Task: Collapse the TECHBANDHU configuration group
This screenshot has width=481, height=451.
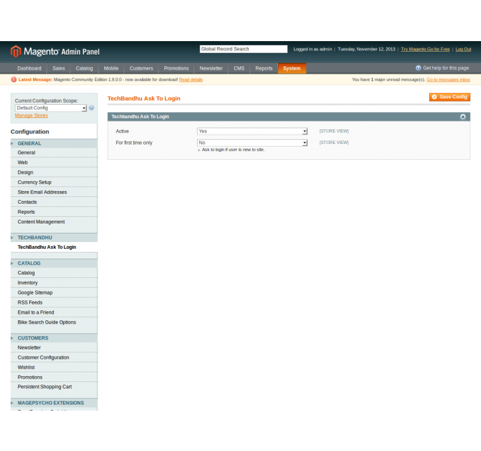Action: [54, 237]
